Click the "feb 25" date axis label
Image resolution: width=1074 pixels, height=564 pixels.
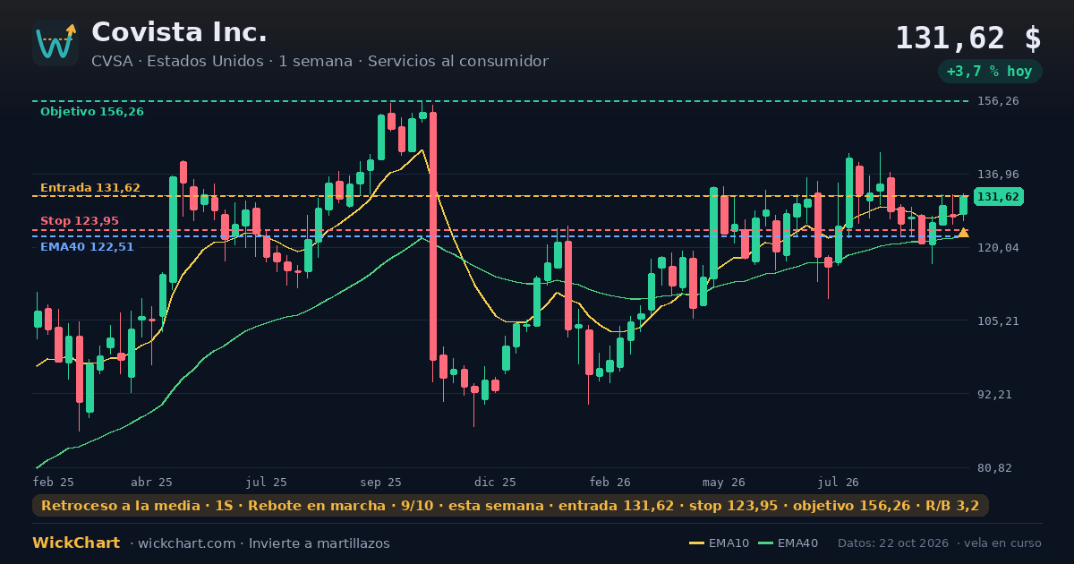point(54,483)
